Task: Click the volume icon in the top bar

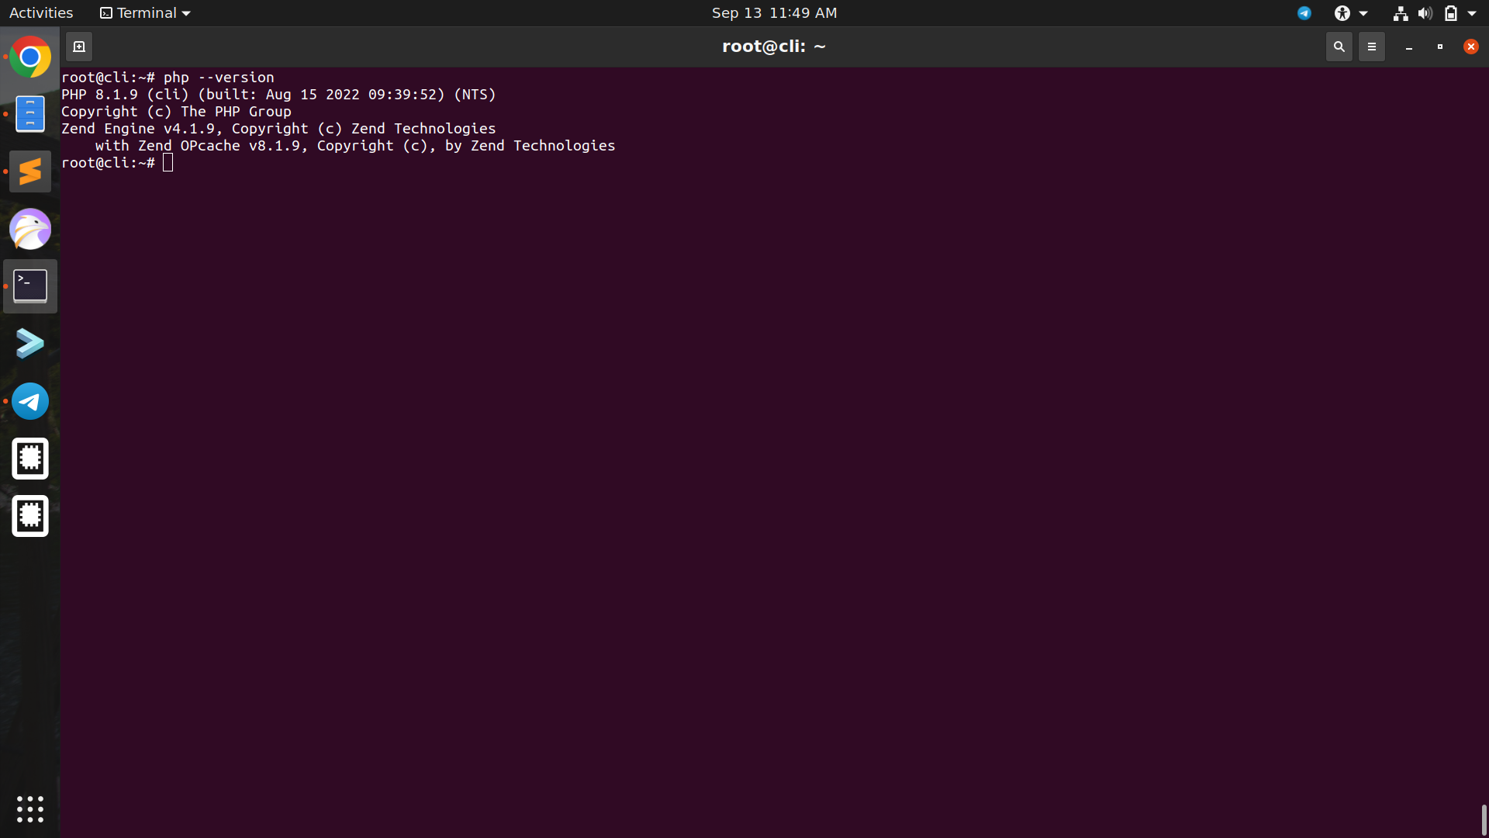Action: (x=1425, y=12)
